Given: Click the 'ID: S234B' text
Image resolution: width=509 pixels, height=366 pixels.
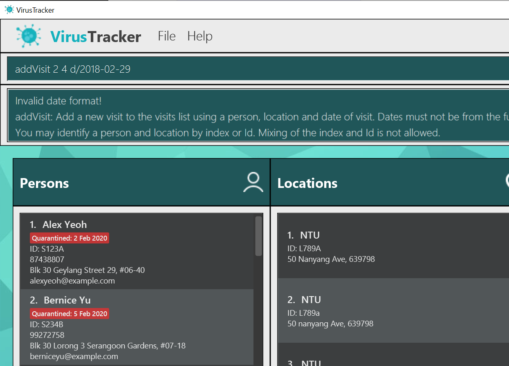Looking at the screenshot, I should coord(47,324).
